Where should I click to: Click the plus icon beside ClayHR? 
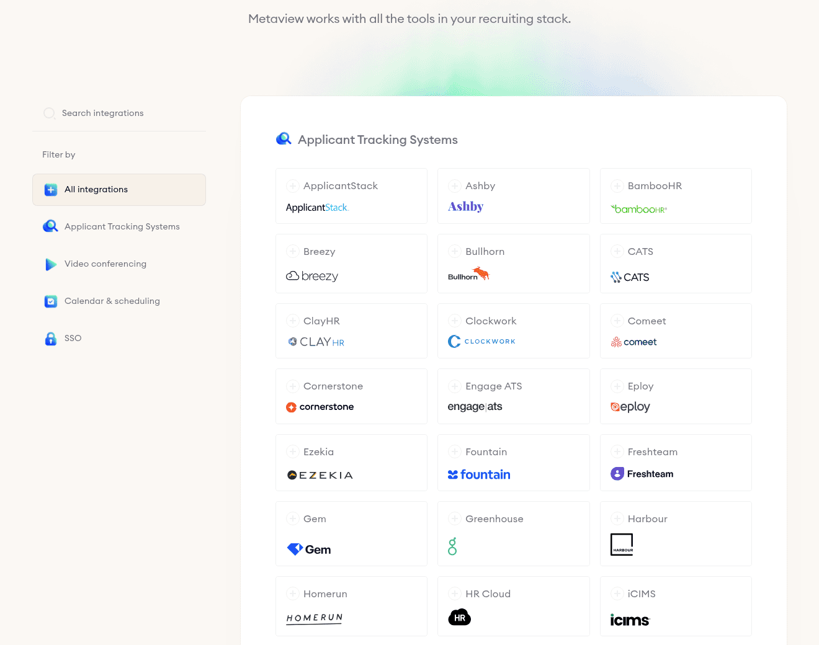(x=292, y=321)
